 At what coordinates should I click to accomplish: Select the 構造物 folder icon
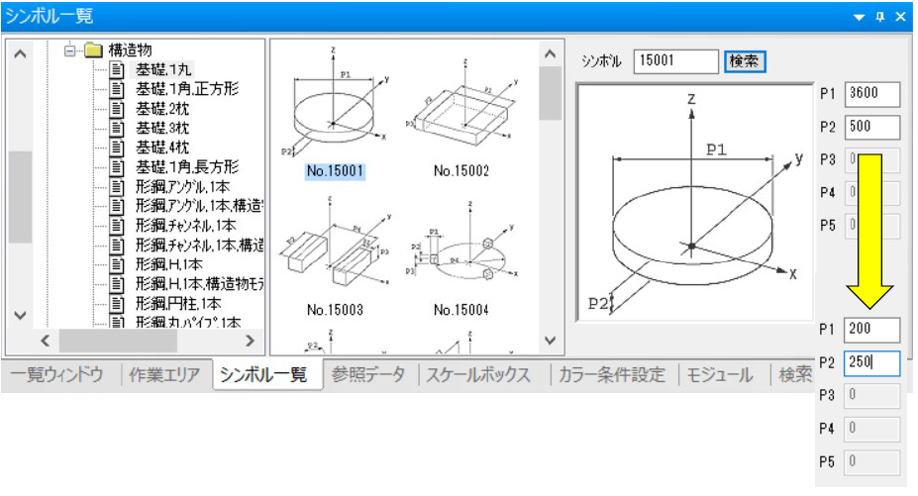(x=93, y=50)
